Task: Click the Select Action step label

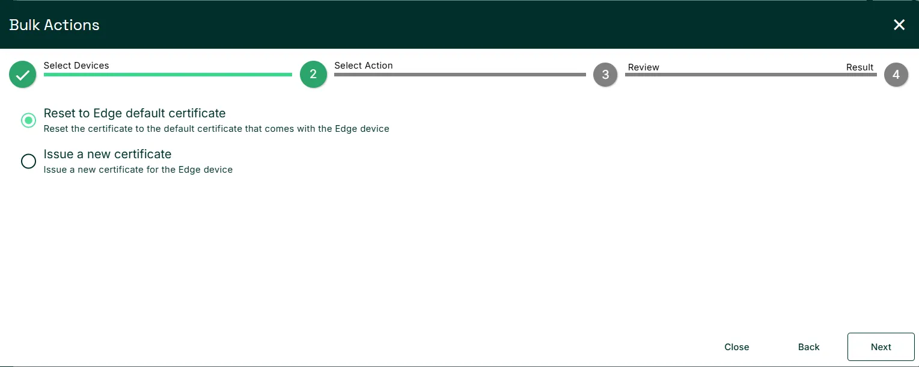Action: (364, 66)
